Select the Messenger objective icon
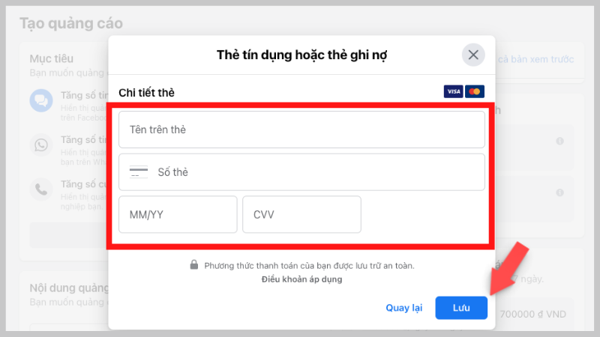600x337 pixels. [40, 100]
